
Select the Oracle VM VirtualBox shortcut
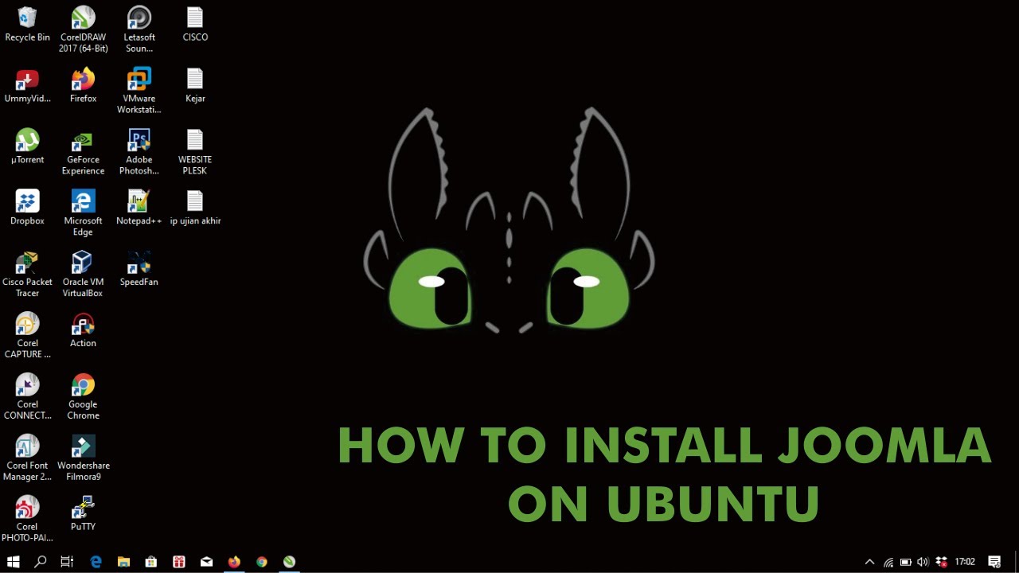click(x=83, y=275)
